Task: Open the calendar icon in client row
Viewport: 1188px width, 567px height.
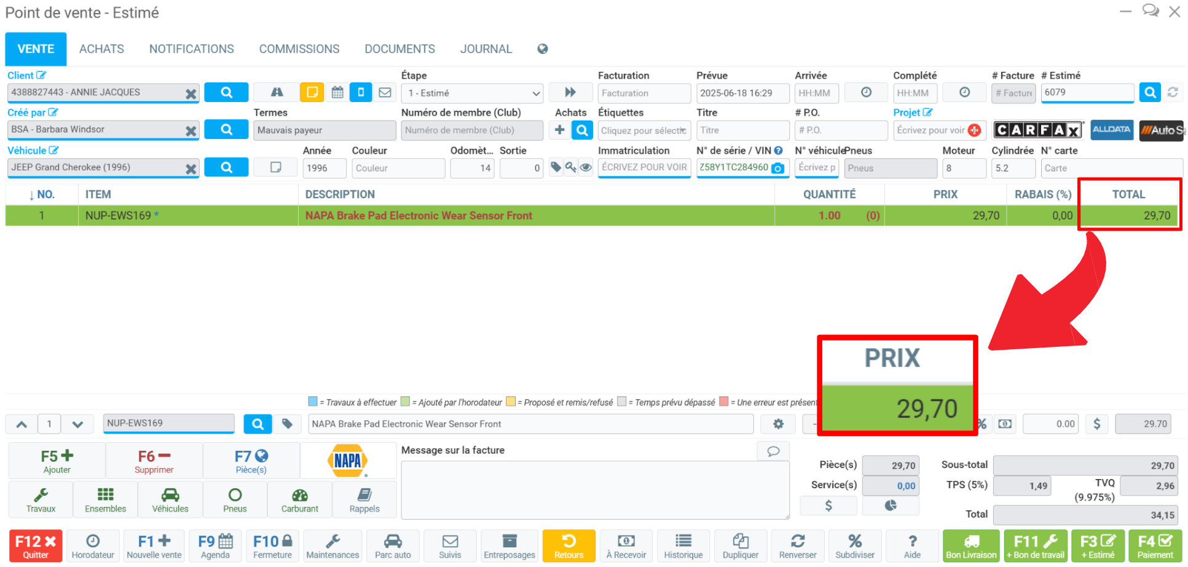Action: pyautogui.click(x=337, y=92)
